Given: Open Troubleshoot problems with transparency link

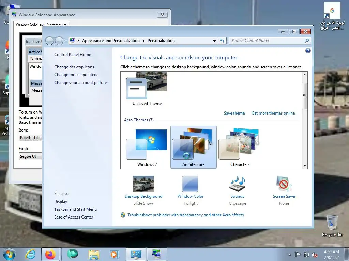Looking at the screenshot, I should point(185,215).
